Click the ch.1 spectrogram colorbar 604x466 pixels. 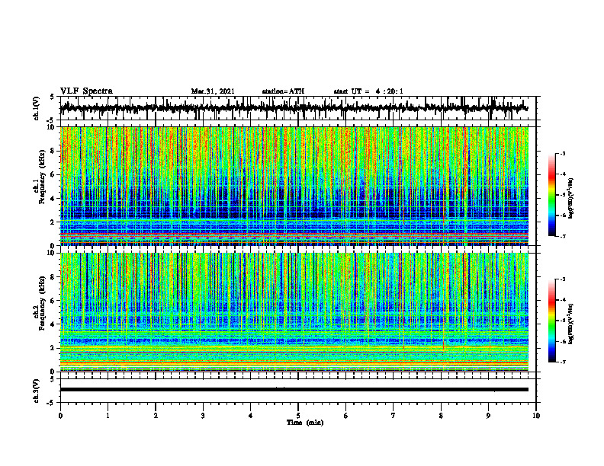[551, 195]
